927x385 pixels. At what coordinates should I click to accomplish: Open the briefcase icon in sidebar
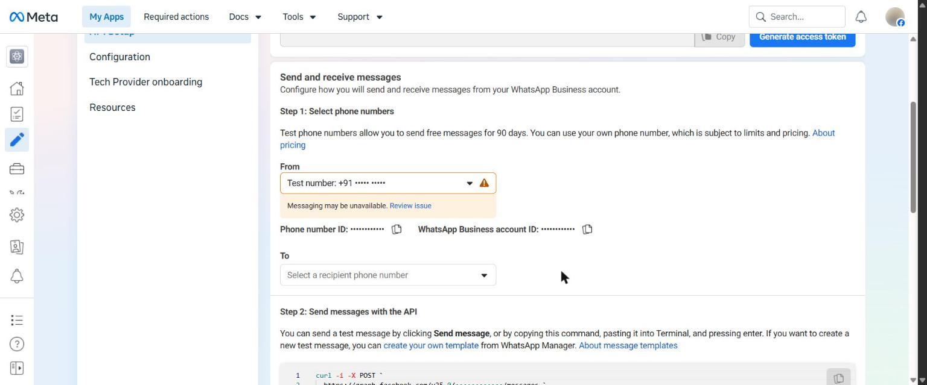[x=17, y=169]
